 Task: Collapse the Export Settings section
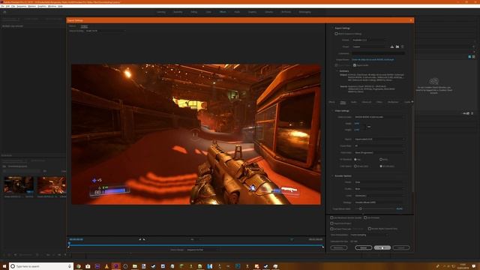pyautogui.click(x=332, y=28)
